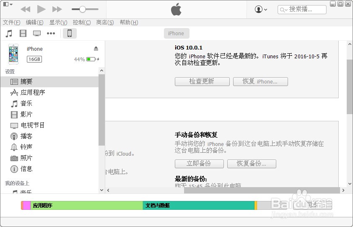Click the 立即备份 button
The height and width of the screenshot is (227, 353).
pos(199,164)
